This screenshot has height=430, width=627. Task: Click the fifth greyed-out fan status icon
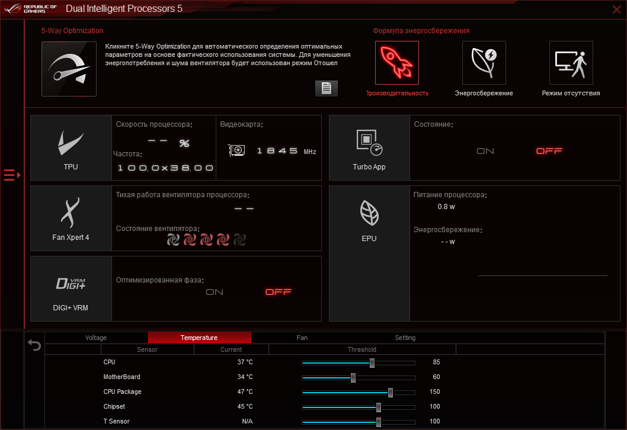tap(239, 240)
